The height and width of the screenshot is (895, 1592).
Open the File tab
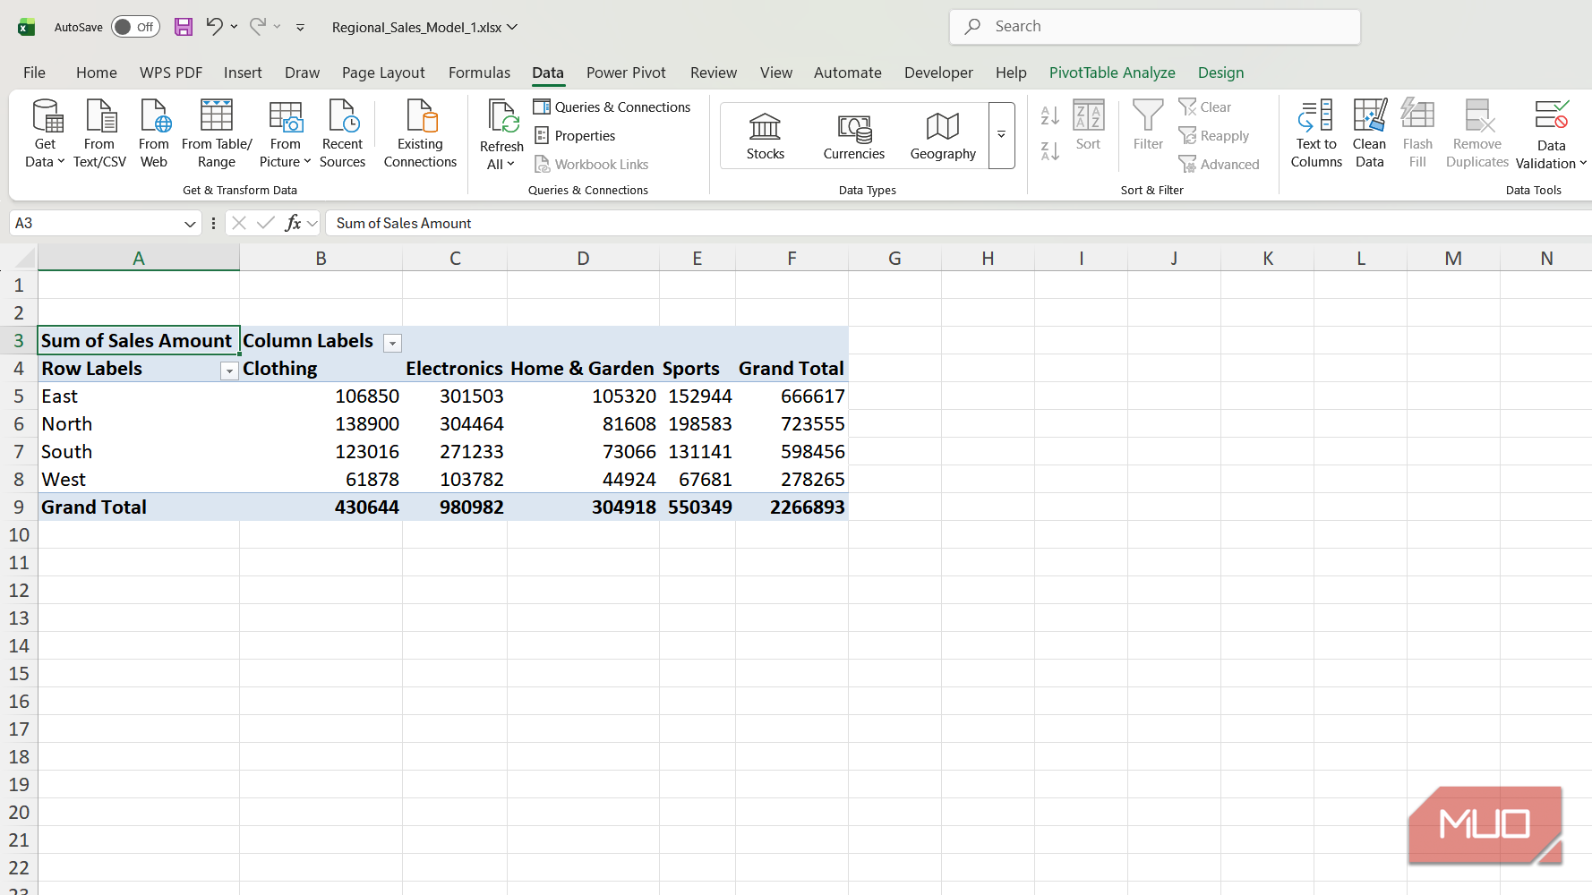pos(34,72)
